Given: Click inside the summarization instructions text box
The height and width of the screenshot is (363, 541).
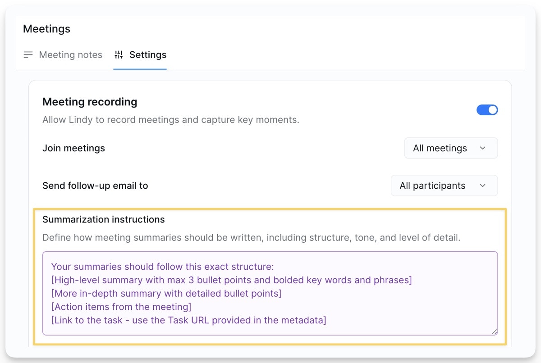Looking at the screenshot, I should (x=270, y=293).
